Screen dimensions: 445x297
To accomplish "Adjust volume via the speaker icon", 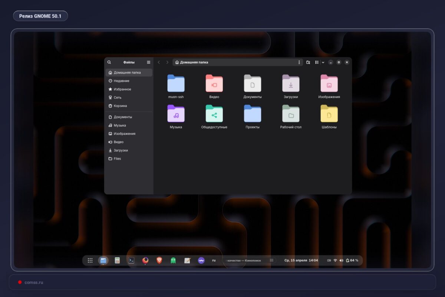I will point(341,260).
